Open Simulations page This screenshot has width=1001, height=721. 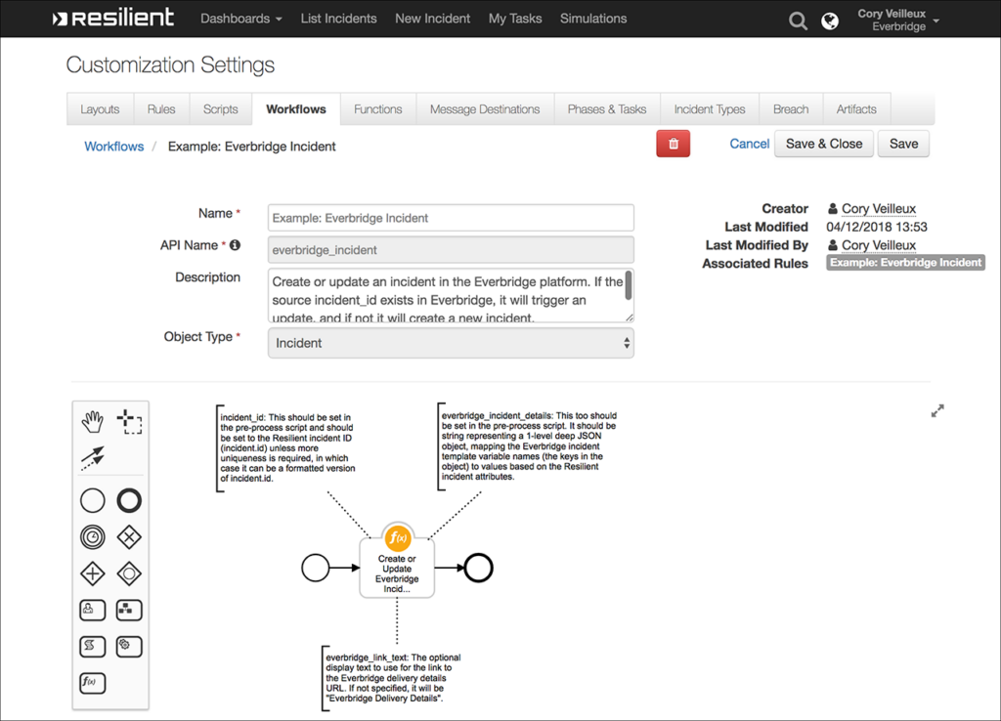593,19
